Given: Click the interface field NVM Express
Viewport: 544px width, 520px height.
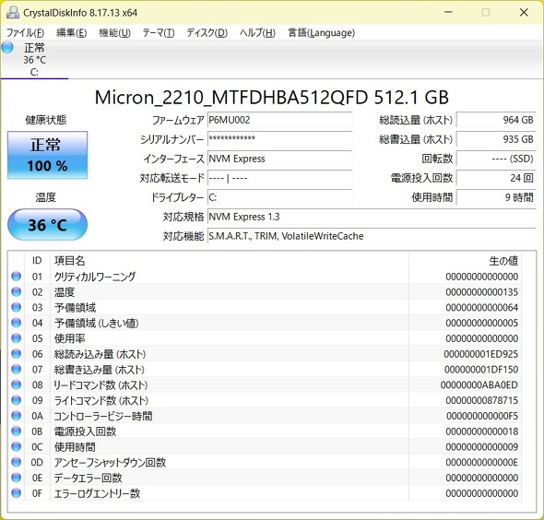Looking at the screenshot, I should [x=279, y=159].
